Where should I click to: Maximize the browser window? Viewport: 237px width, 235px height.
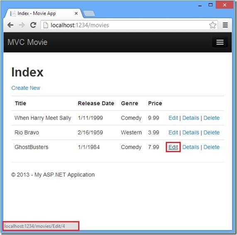[x=210, y=5]
